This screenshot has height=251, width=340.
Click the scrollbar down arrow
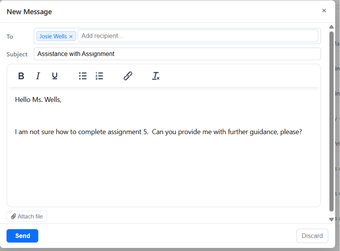coord(331,219)
